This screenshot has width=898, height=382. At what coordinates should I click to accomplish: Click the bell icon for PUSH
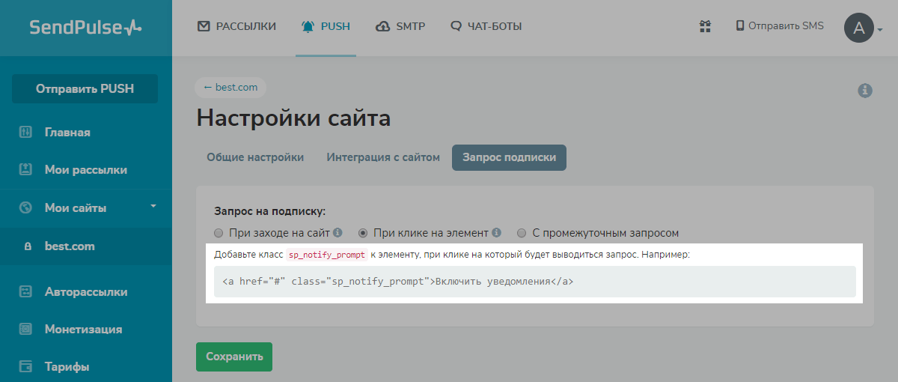308,26
